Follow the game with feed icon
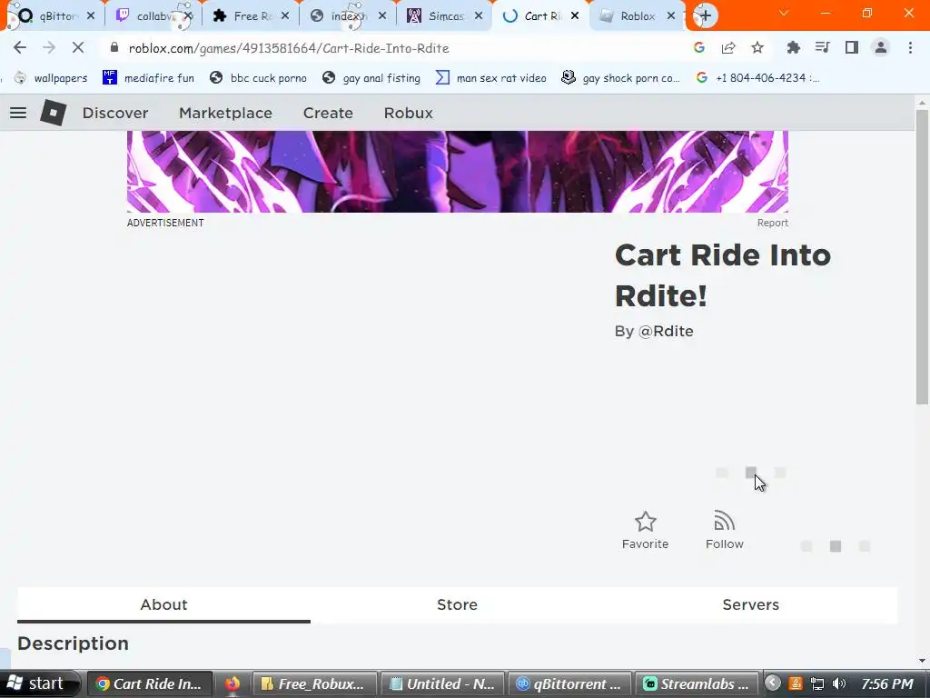 pyautogui.click(x=724, y=531)
